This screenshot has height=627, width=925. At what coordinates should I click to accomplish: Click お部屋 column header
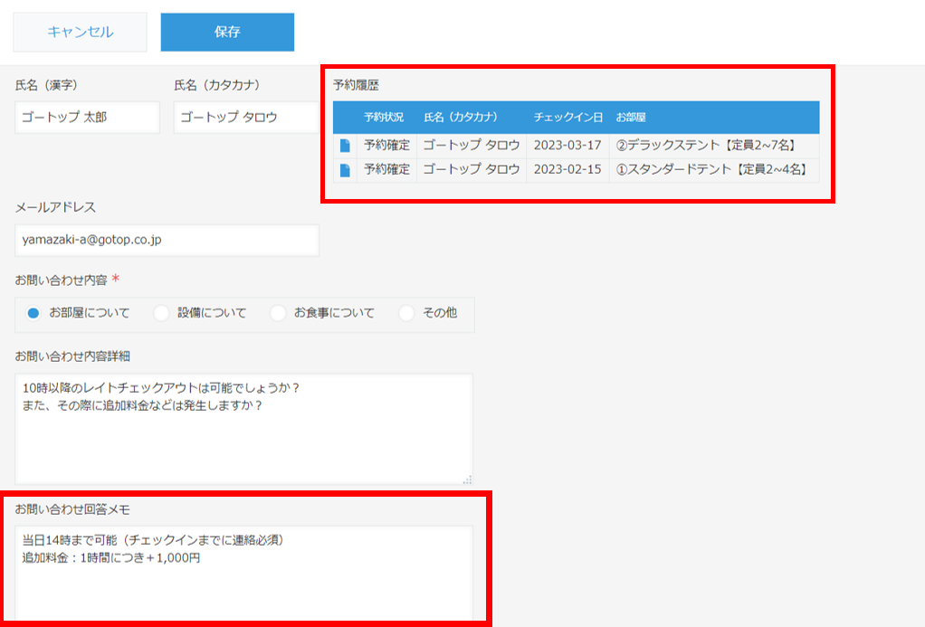click(x=631, y=118)
